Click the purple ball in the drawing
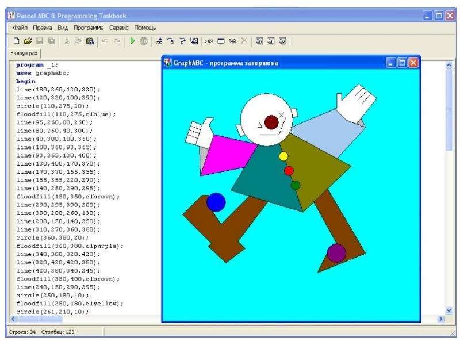 336,253
